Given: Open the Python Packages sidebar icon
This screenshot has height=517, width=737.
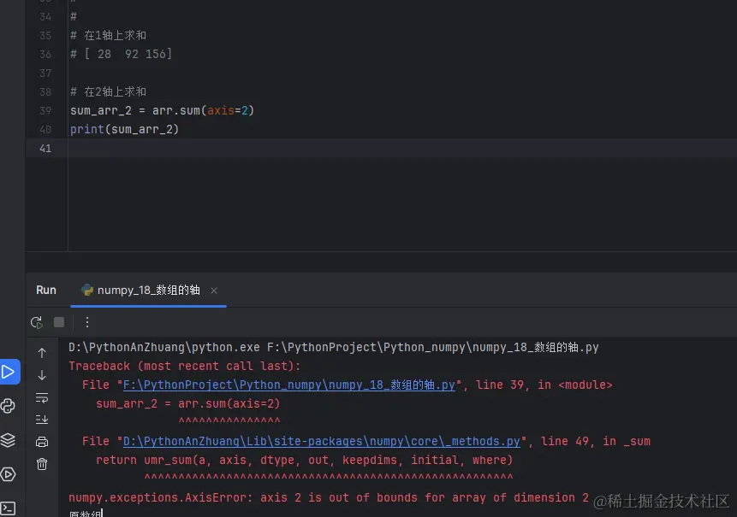Looking at the screenshot, I should pyautogui.click(x=8, y=406).
